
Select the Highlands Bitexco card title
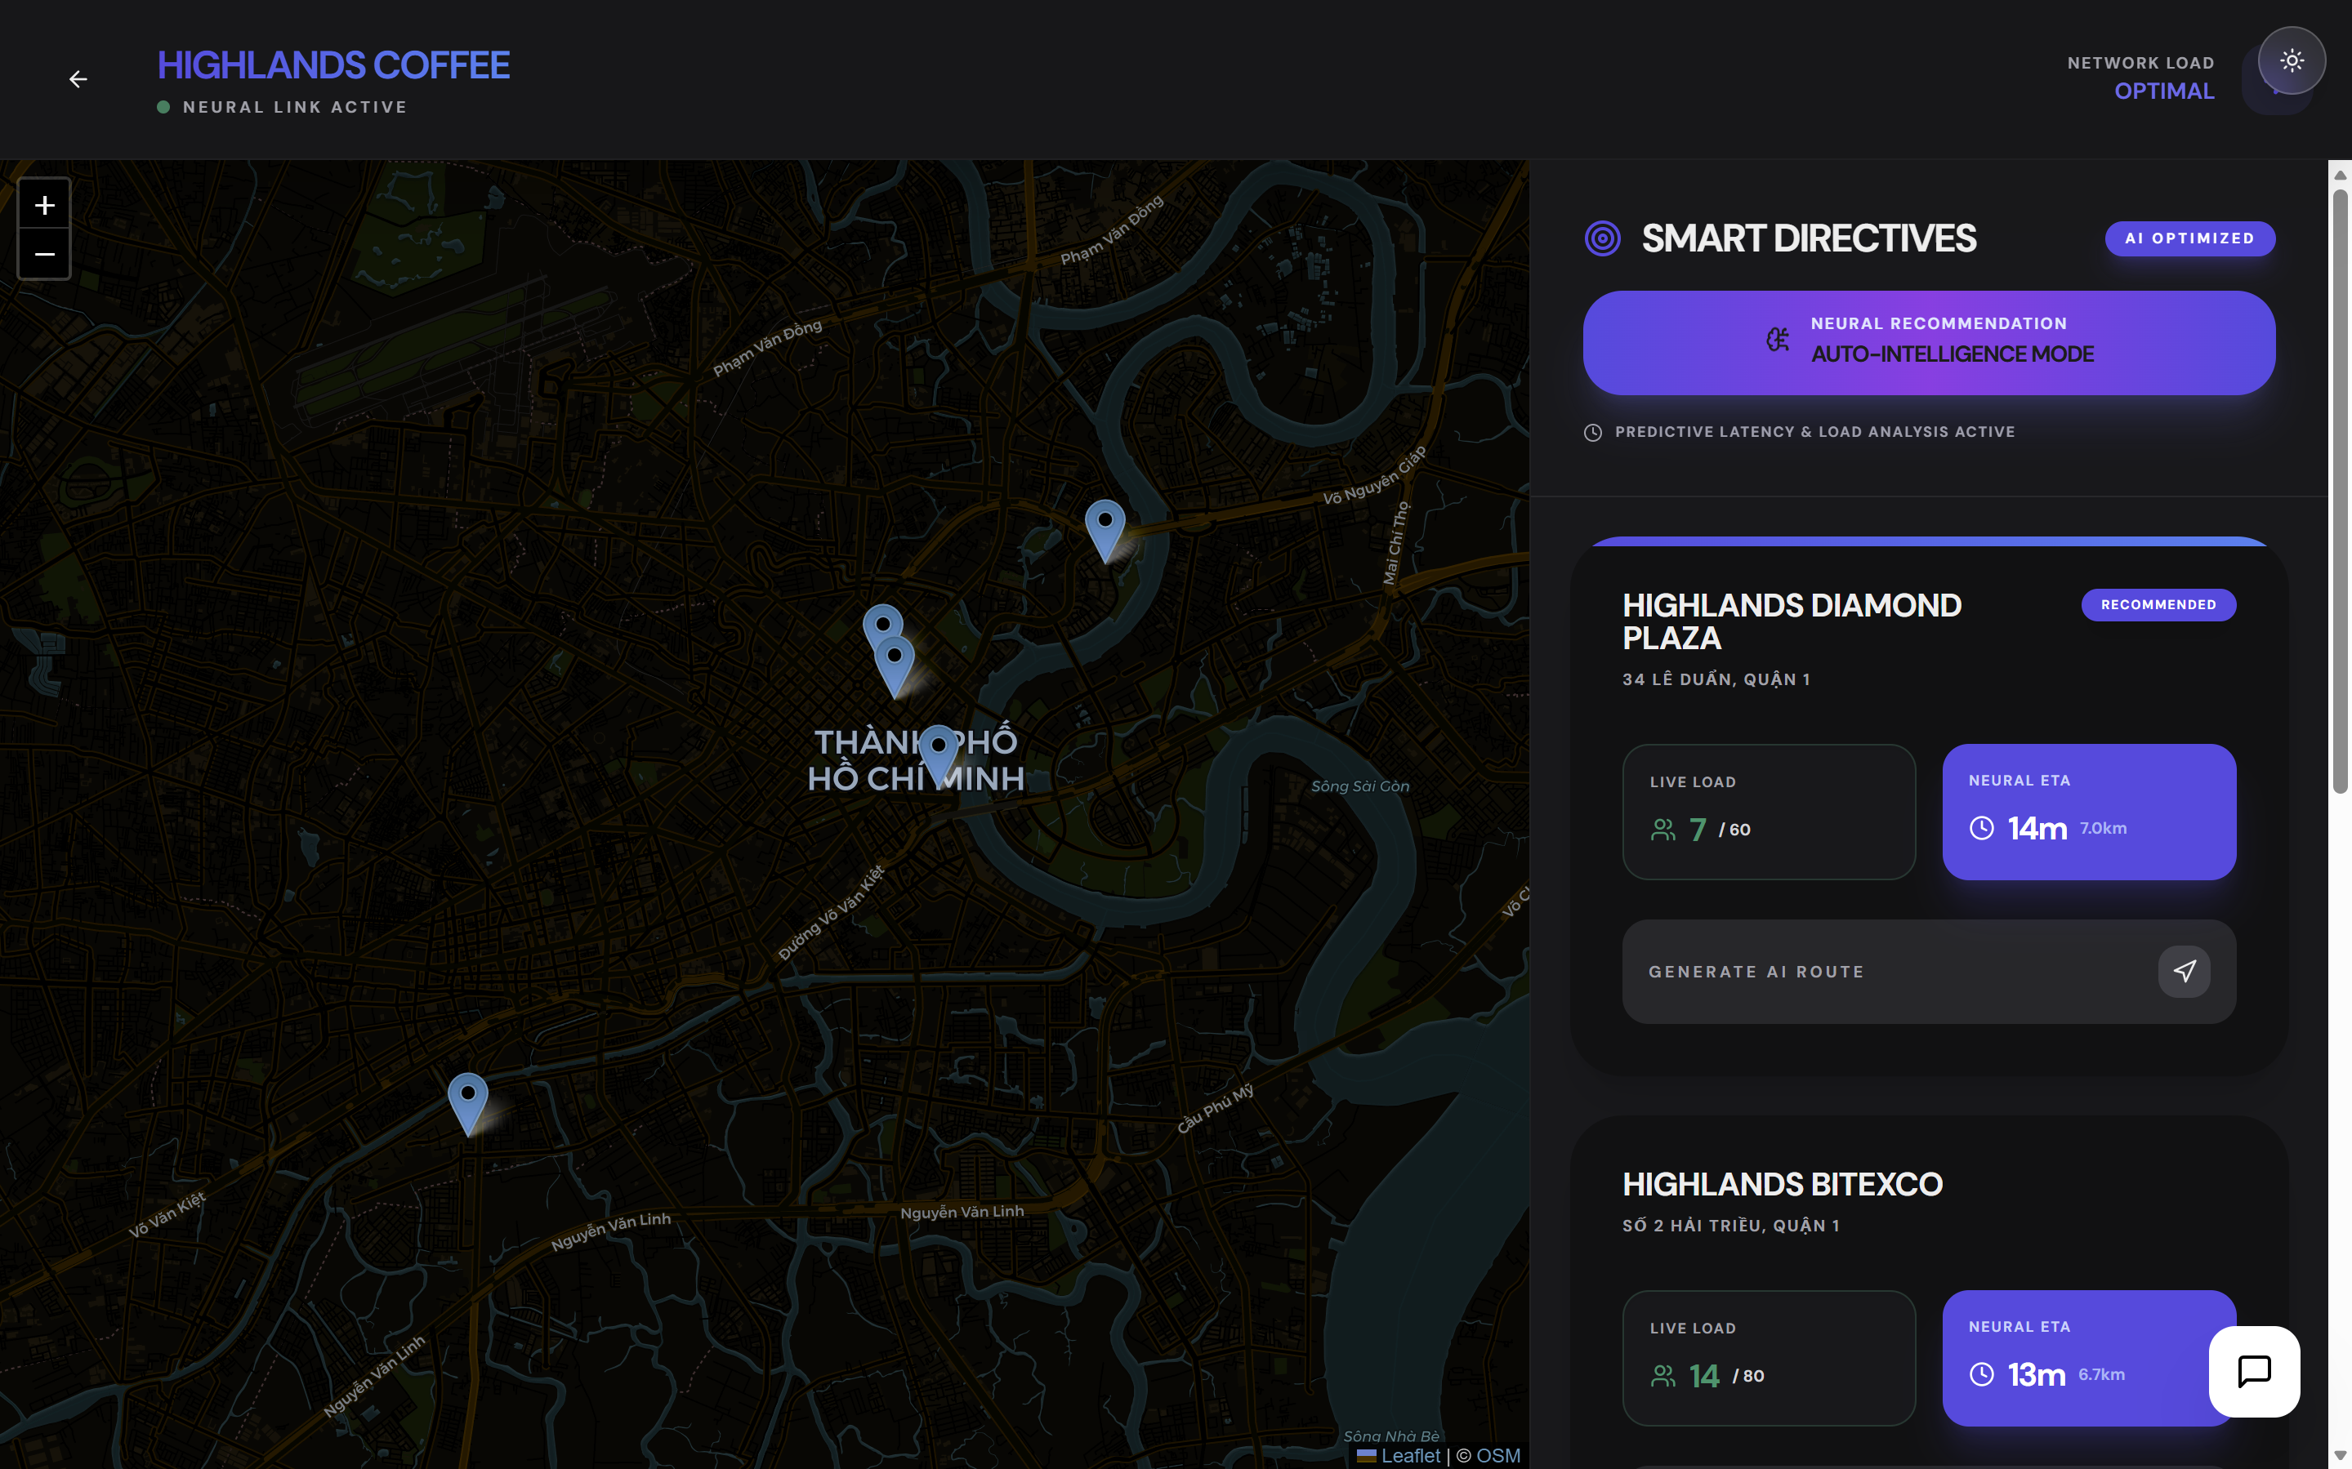point(1782,1184)
